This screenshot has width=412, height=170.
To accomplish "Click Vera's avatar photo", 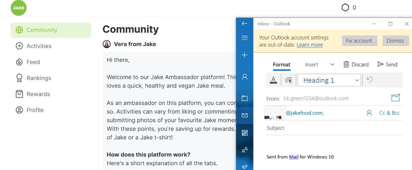I will click(x=107, y=44).
